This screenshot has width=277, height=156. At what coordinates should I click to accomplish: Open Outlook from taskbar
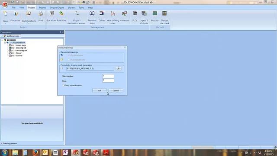coord(45,153)
